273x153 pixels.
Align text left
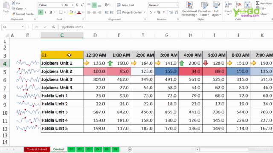(89, 12)
